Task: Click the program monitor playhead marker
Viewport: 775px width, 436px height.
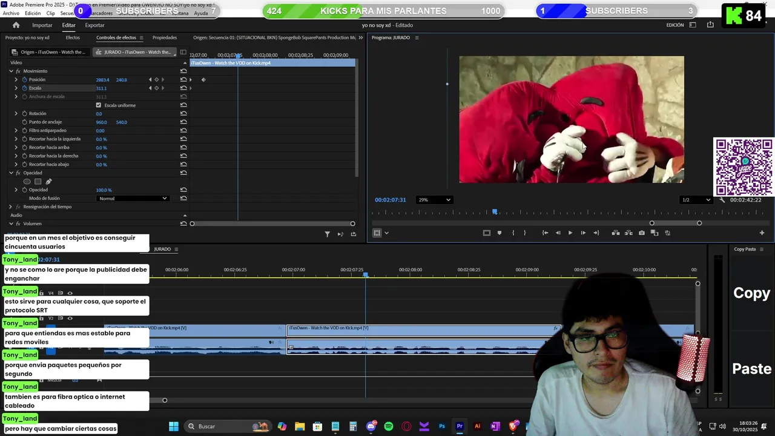Action: coord(495,212)
